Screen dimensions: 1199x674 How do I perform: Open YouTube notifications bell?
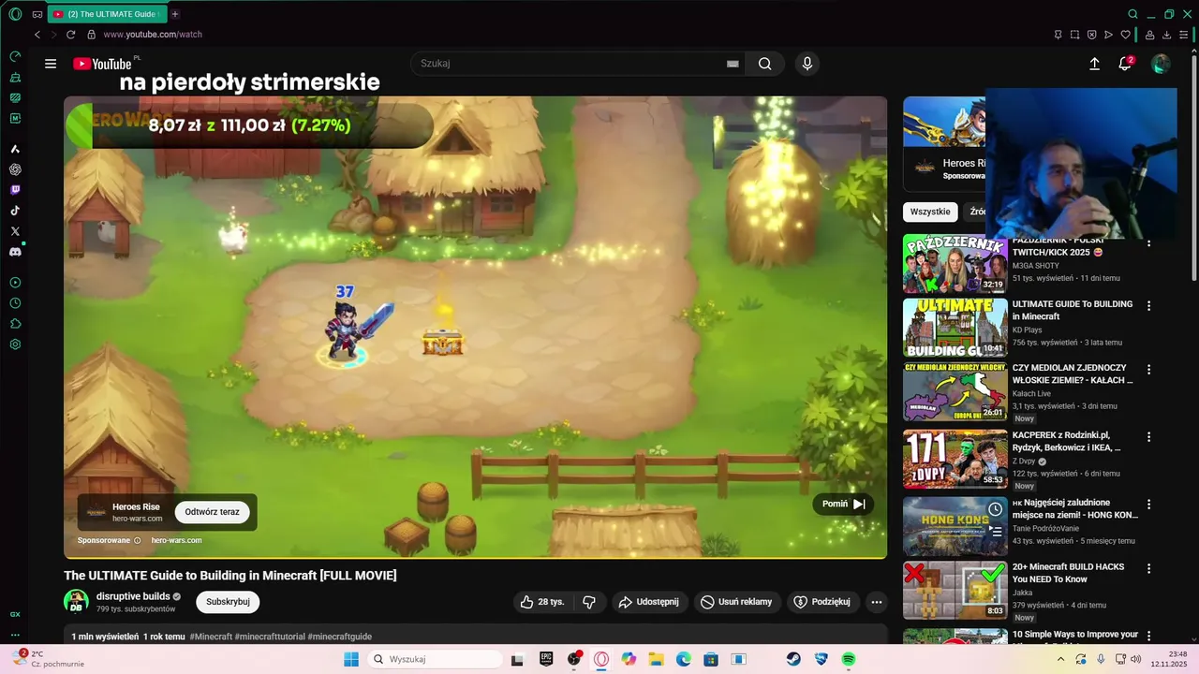point(1125,64)
